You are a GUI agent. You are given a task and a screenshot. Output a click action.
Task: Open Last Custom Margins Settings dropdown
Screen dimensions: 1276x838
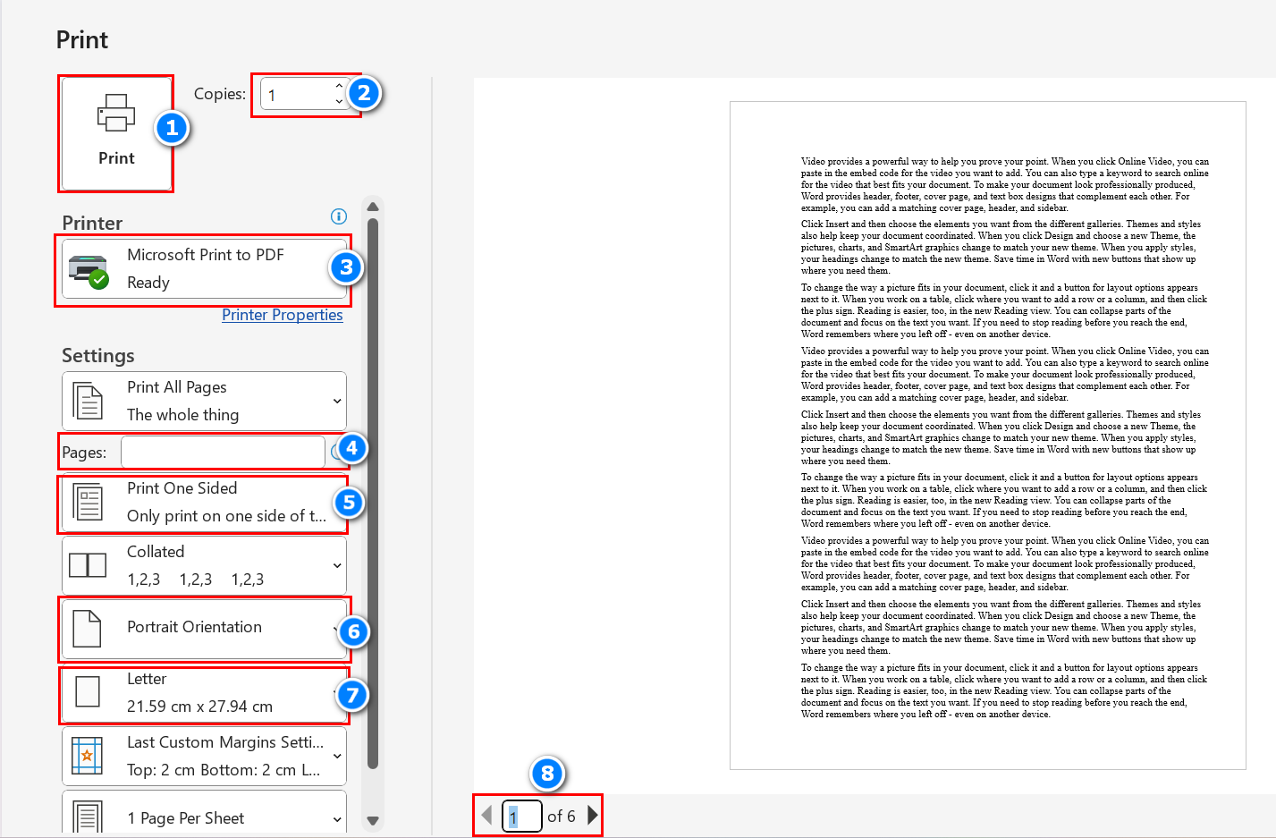(x=204, y=756)
